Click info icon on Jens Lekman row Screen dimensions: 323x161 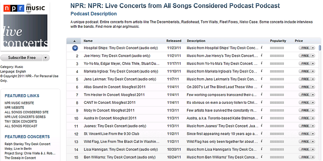click(262, 79)
